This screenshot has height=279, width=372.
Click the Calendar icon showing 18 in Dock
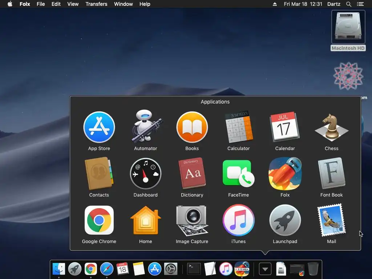[123, 268]
